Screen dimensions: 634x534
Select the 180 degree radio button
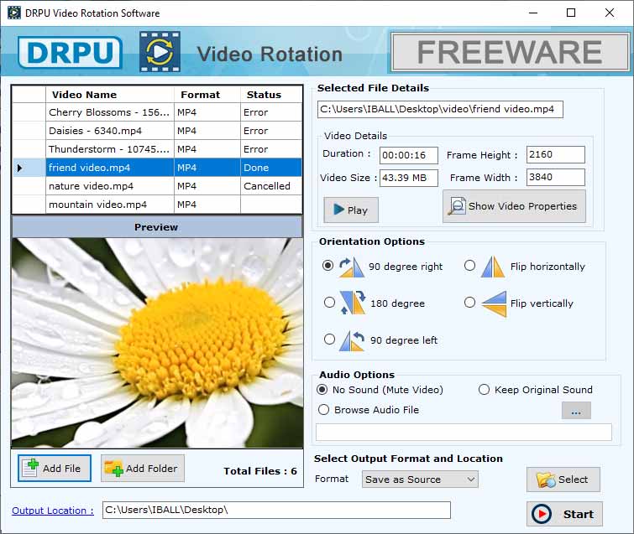pyautogui.click(x=329, y=303)
